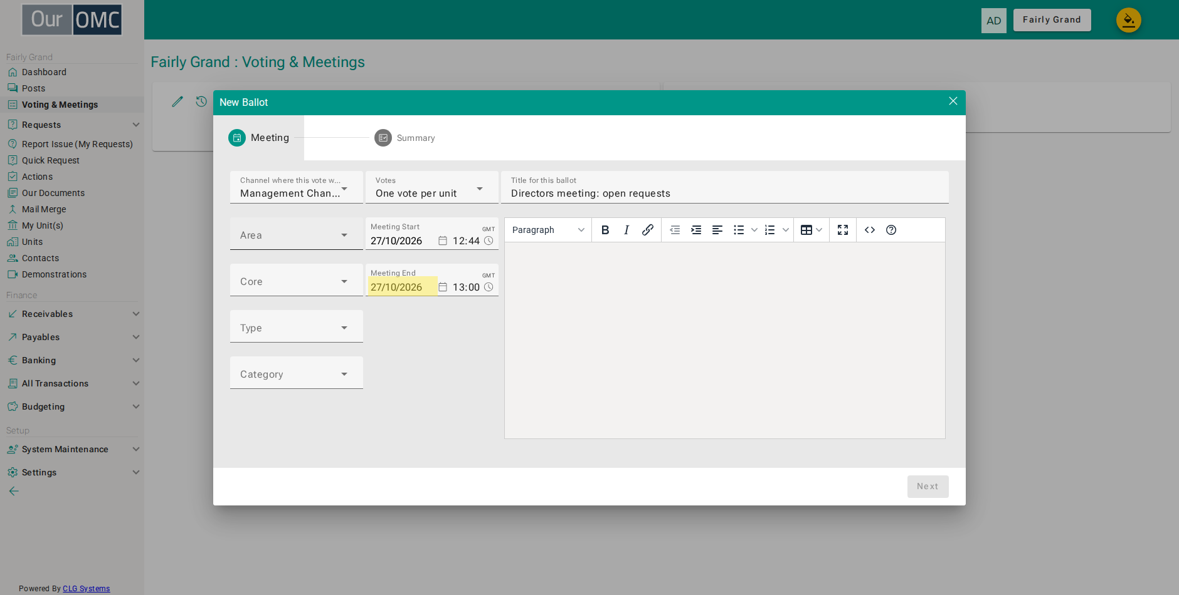This screenshot has width=1179, height=595.
Task: Open the Category dropdown
Action: coord(296,373)
